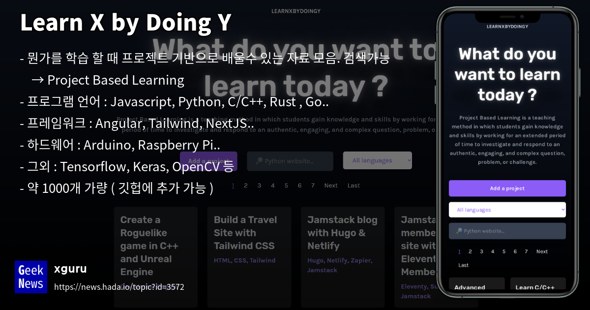Jump to the Last page of results
This screenshot has width=590, height=310.
point(354,185)
